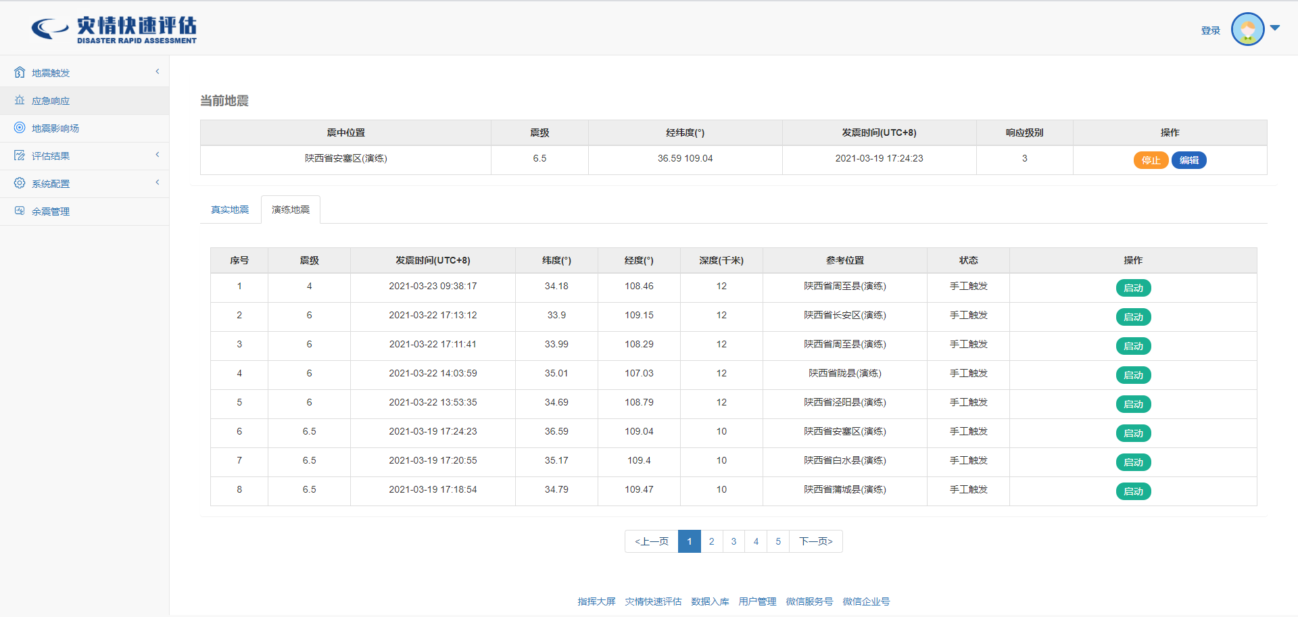Image resolution: width=1298 pixels, height=617 pixels.
Task: Start the 陕西省陇县 drill with 启动
Action: 1133,375
